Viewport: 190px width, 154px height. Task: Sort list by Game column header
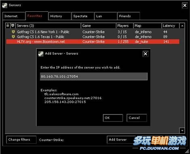pos(98,25)
